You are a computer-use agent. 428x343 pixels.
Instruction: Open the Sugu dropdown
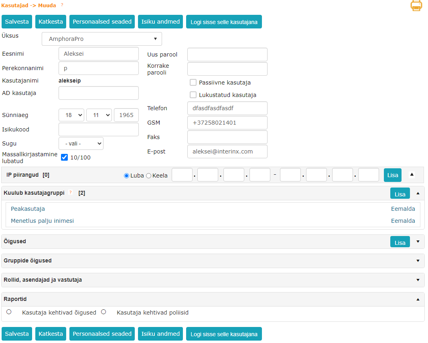click(81, 143)
